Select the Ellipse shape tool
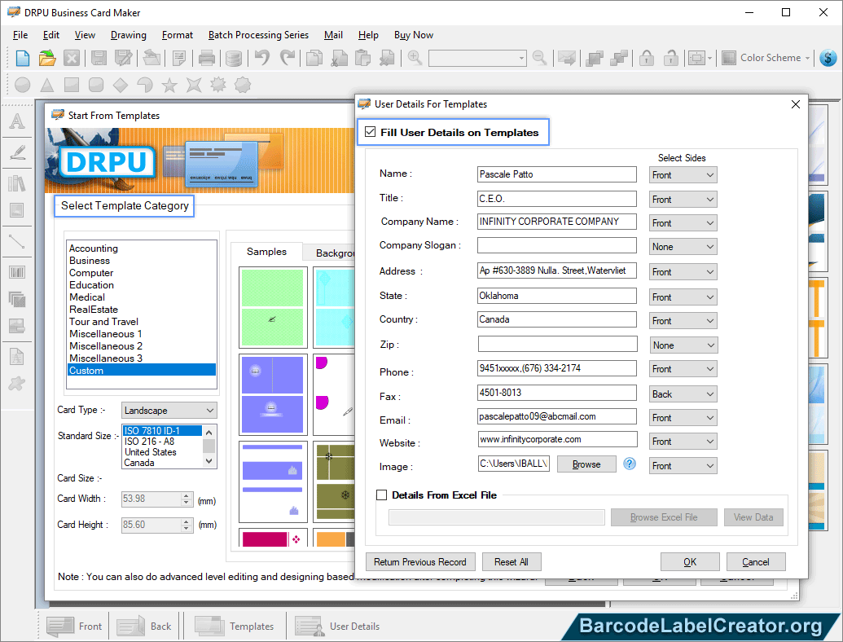Image resolution: width=843 pixels, height=642 pixels. click(23, 85)
